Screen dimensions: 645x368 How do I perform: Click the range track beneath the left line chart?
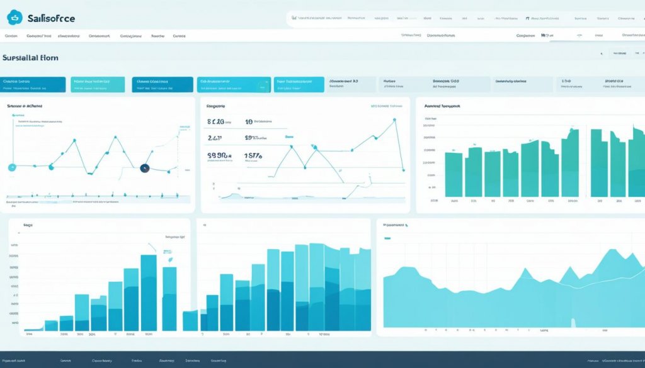[x=98, y=198]
